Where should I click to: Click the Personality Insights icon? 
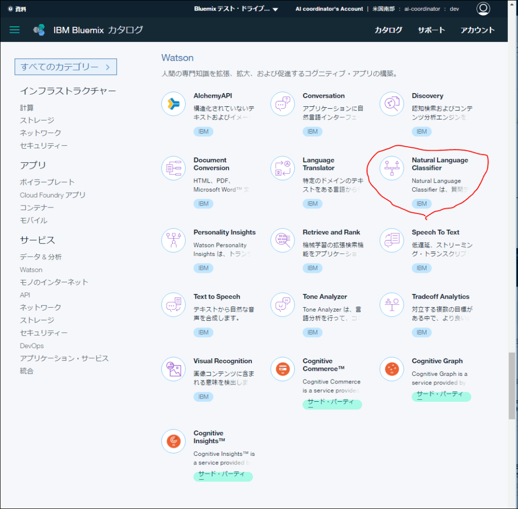[174, 240]
